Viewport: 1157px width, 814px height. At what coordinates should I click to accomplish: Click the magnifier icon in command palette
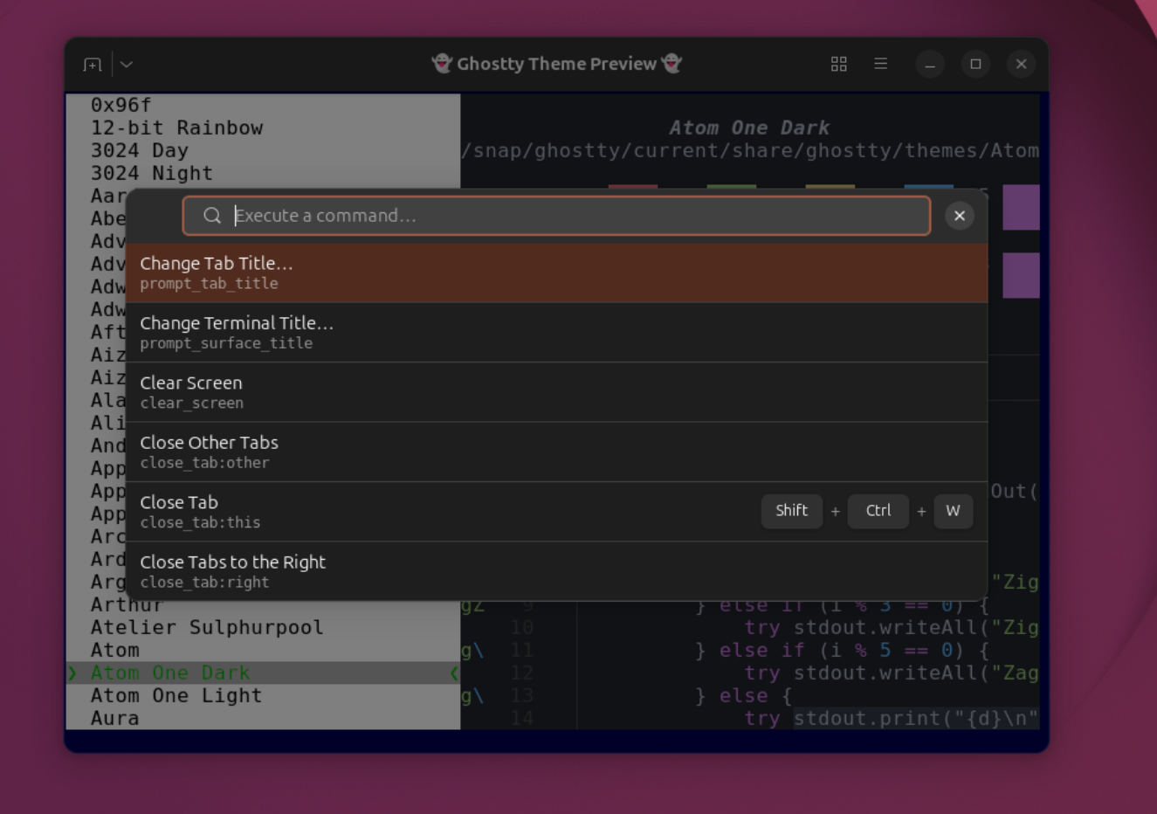212,216
